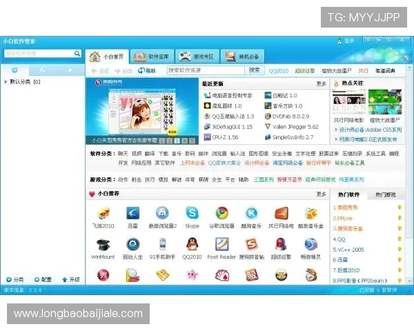Open the Skype icon
Image resolution: width=414 pixels, height=331 pixels.
[x=192, y=213]
